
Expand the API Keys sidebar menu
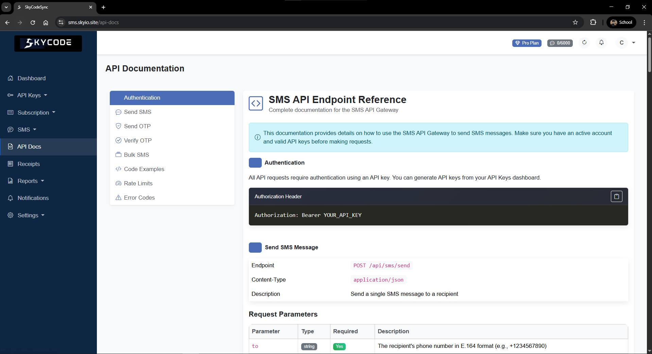(48, 95)
